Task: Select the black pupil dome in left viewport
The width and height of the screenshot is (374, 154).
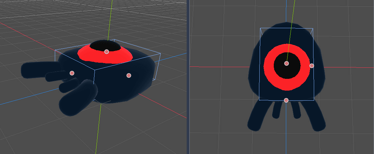Action: pyautogui.click(x=101, y=45)
